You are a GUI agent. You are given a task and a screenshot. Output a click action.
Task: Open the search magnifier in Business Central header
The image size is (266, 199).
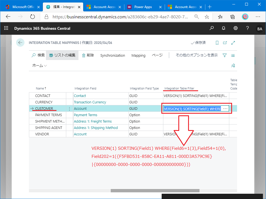211,28
